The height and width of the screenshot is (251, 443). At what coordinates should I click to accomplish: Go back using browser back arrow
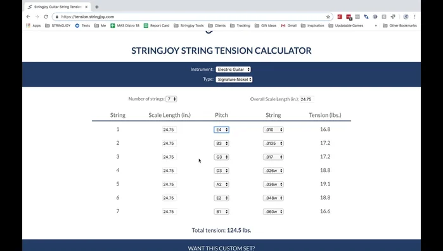tap(29, 16)
